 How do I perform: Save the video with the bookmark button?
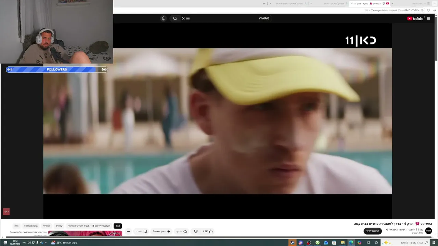[x=141, y=231]
